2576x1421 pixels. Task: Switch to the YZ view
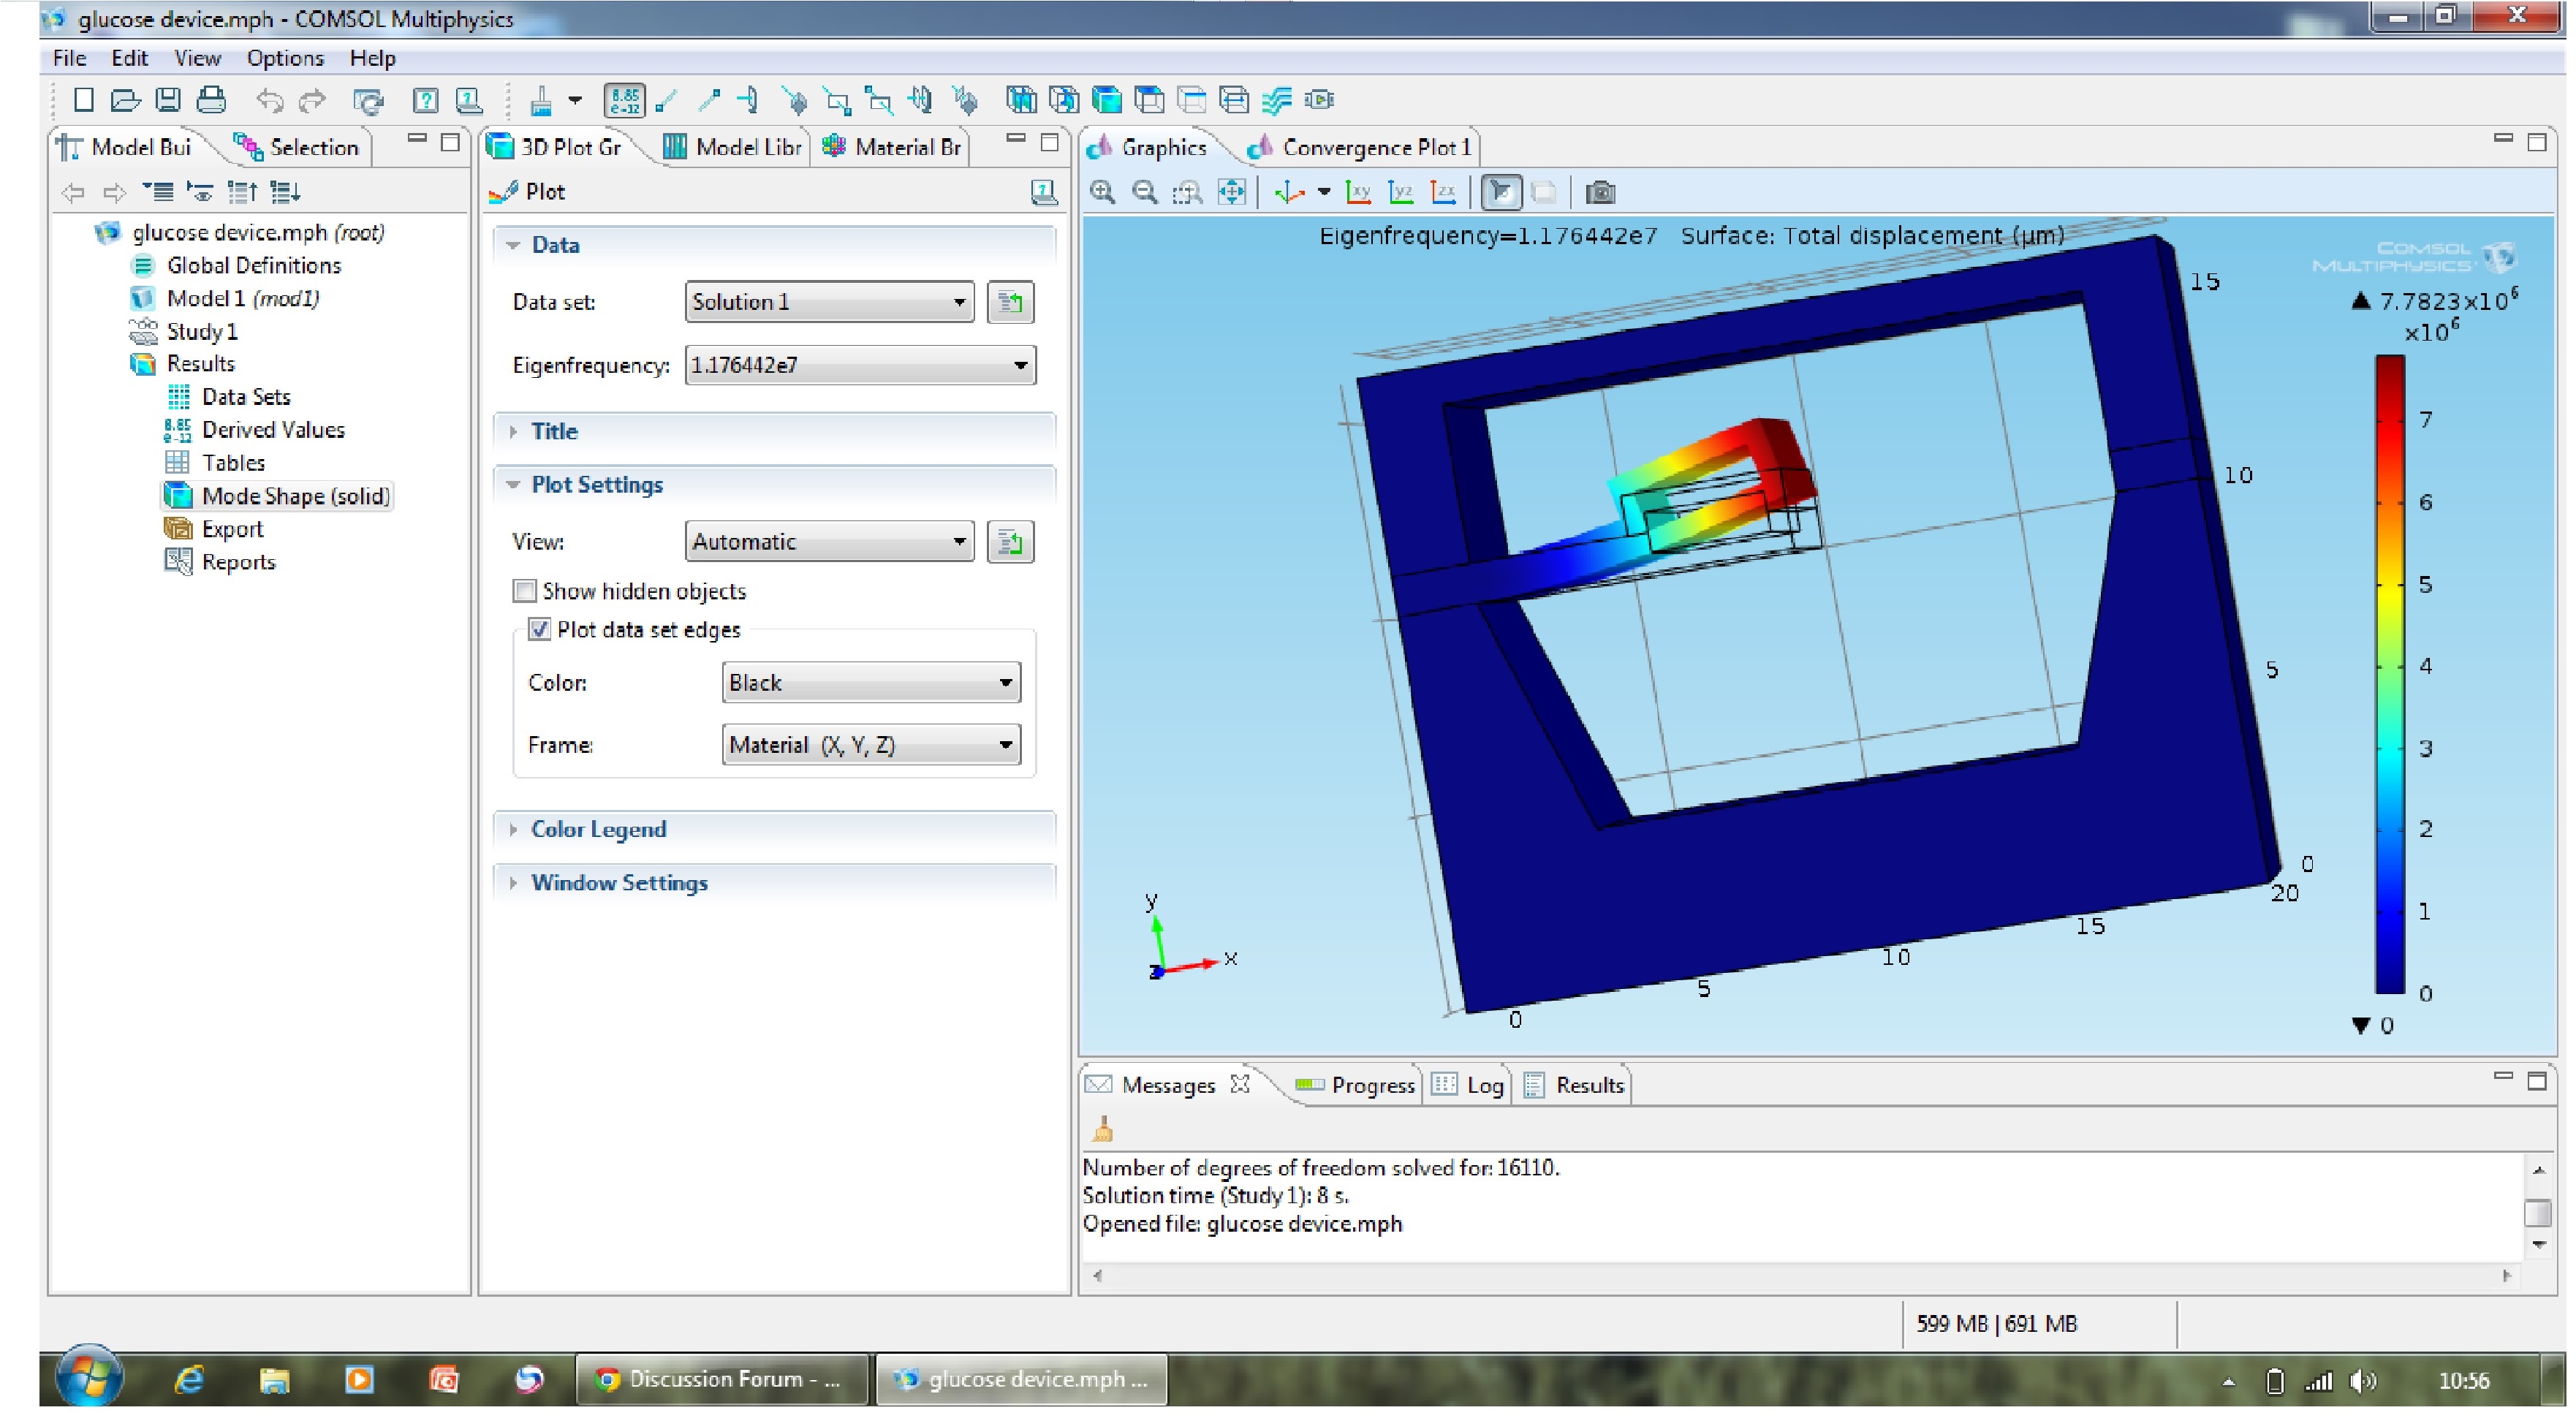point(1401,192)
